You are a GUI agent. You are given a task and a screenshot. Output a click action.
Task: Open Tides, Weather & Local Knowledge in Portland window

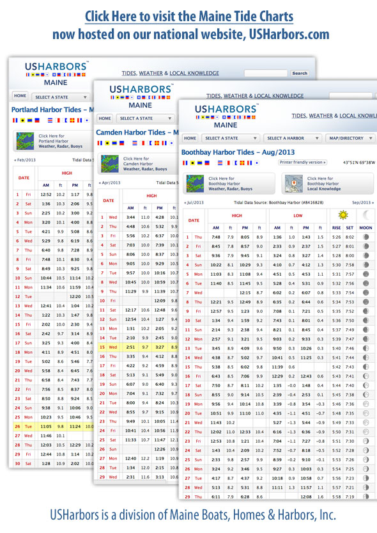[x=171, y=73]
